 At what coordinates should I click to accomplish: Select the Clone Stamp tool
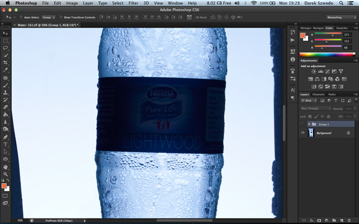click(x=6, y=93)
